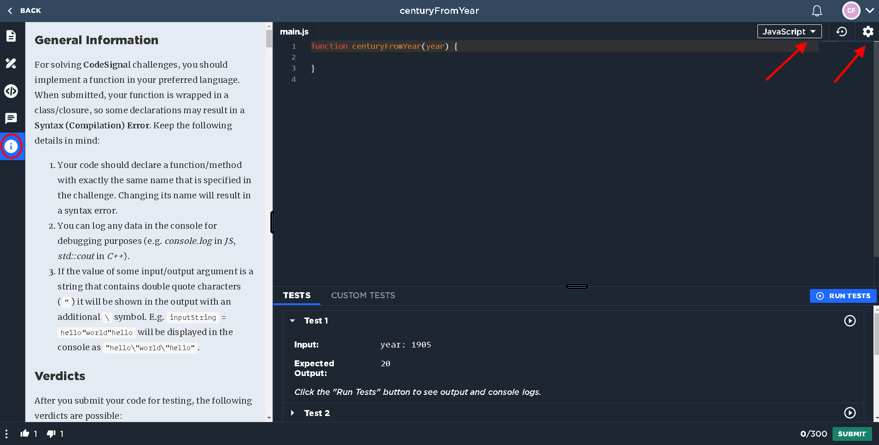Click the Run Tests button
The height and width of the screenshot is (445, 879).
click(843, 296)
